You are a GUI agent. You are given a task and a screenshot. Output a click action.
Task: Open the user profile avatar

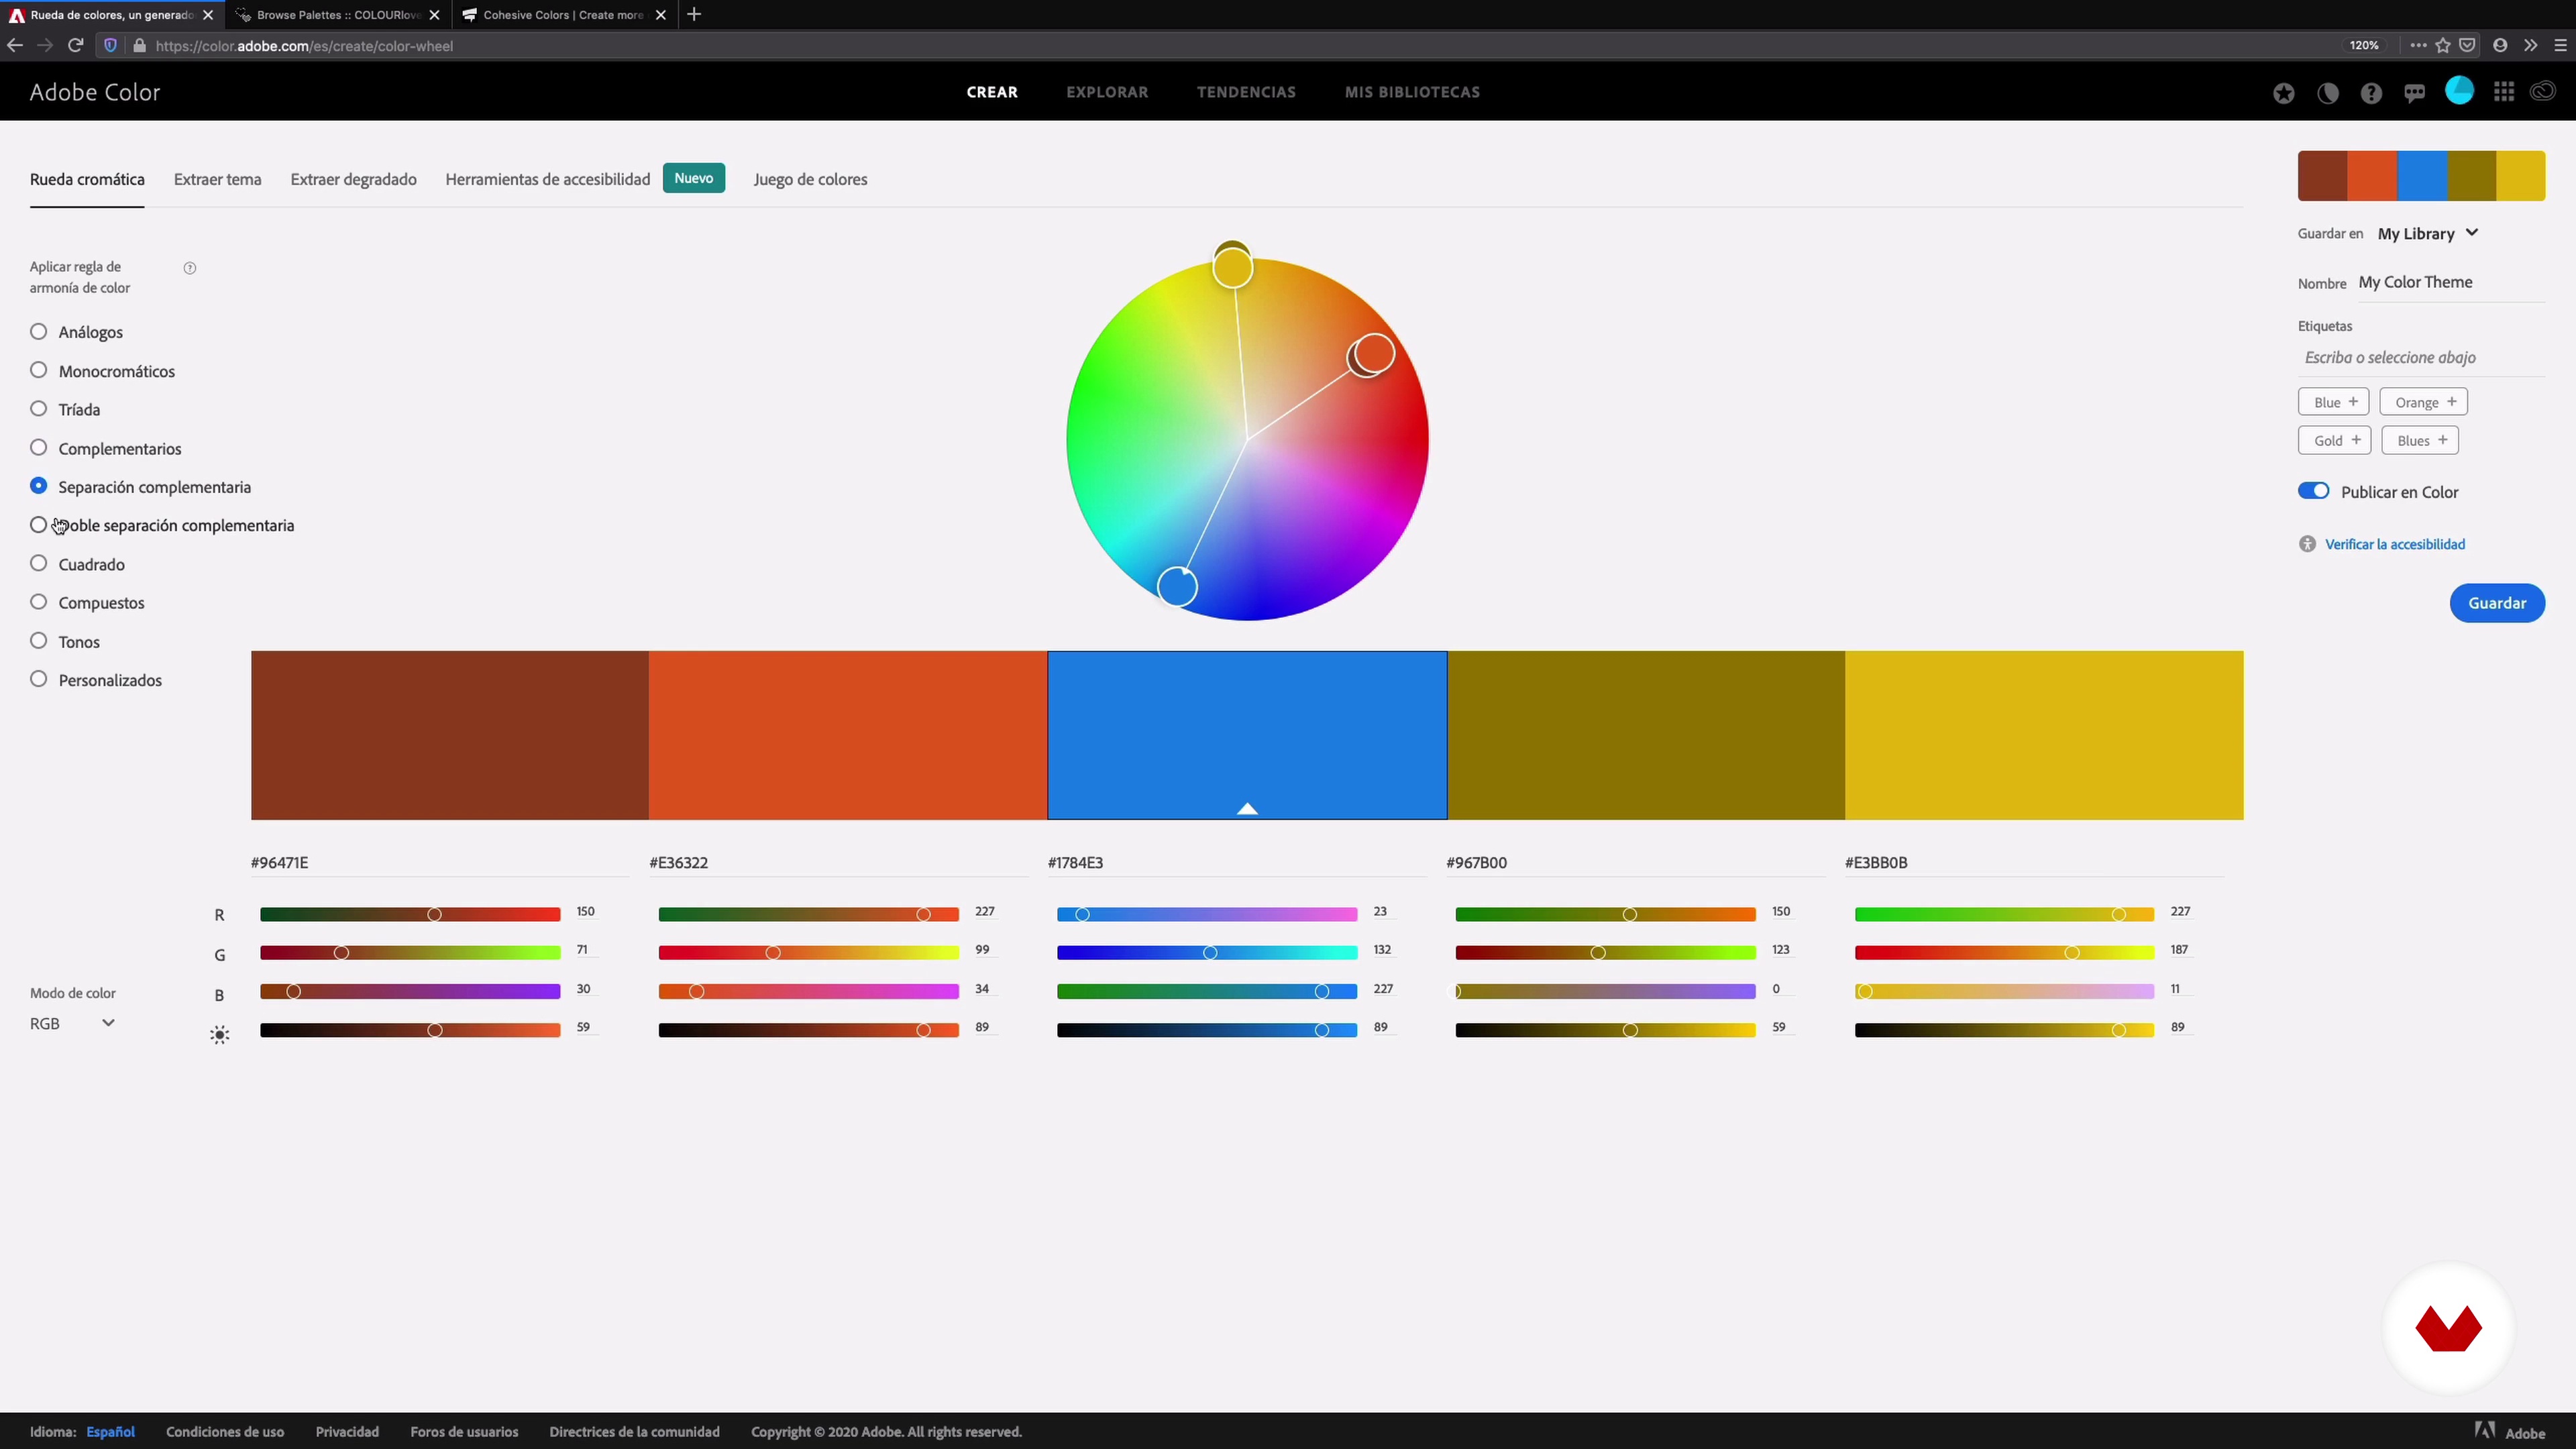click(x=2459, y=91)
